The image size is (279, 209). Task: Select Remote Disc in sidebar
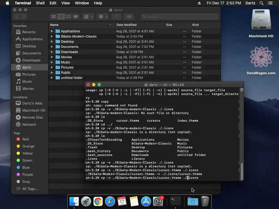(x=33, y=118)
